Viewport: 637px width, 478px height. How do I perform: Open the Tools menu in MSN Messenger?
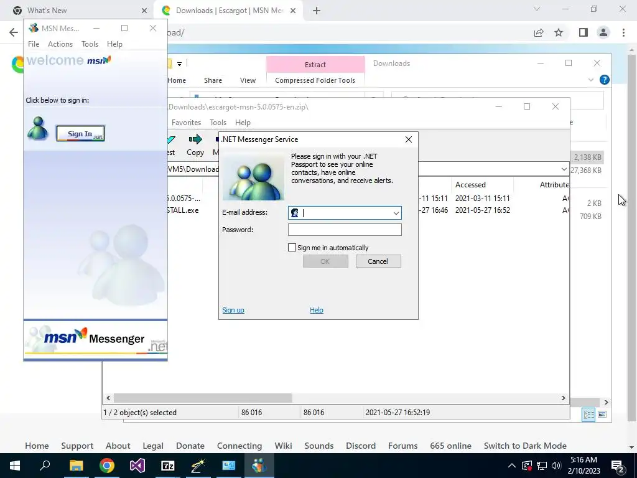(x=90, y=44)
